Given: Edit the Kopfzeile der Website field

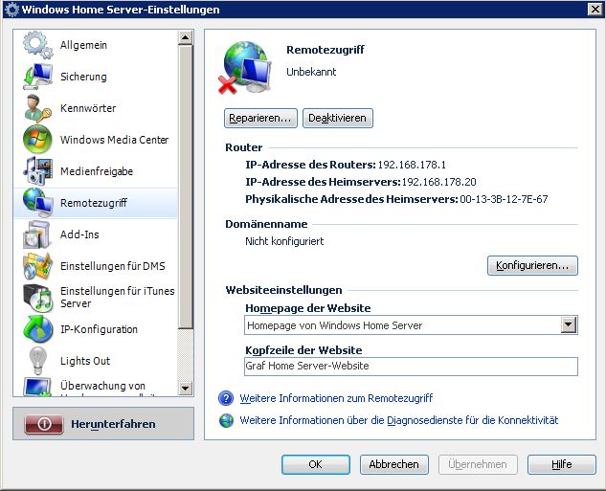Looking at the screenshot, I should pos(411,366).
